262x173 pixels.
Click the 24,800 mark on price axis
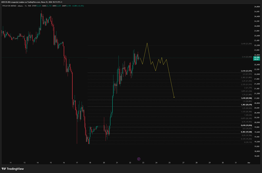pyautogui.click(x=257, y=7)
